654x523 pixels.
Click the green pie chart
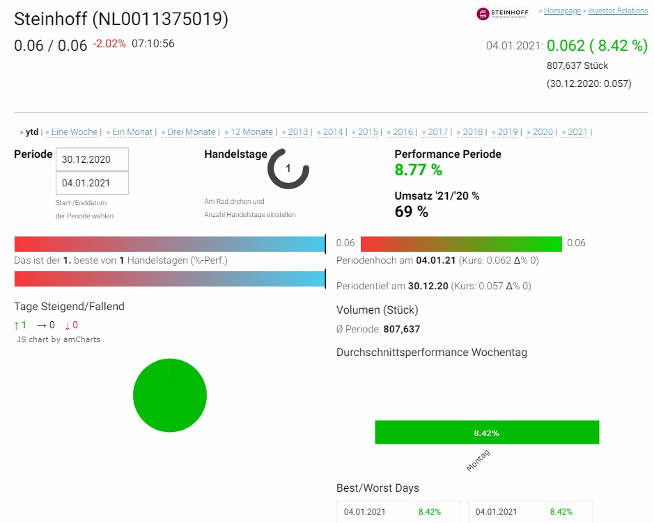click(170, 395)
